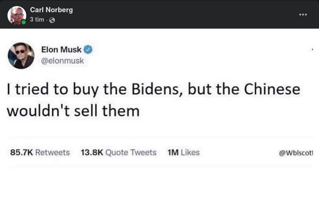Open the three-dot post options menu
Screen dimensions: 319x214
pos(303,15)
